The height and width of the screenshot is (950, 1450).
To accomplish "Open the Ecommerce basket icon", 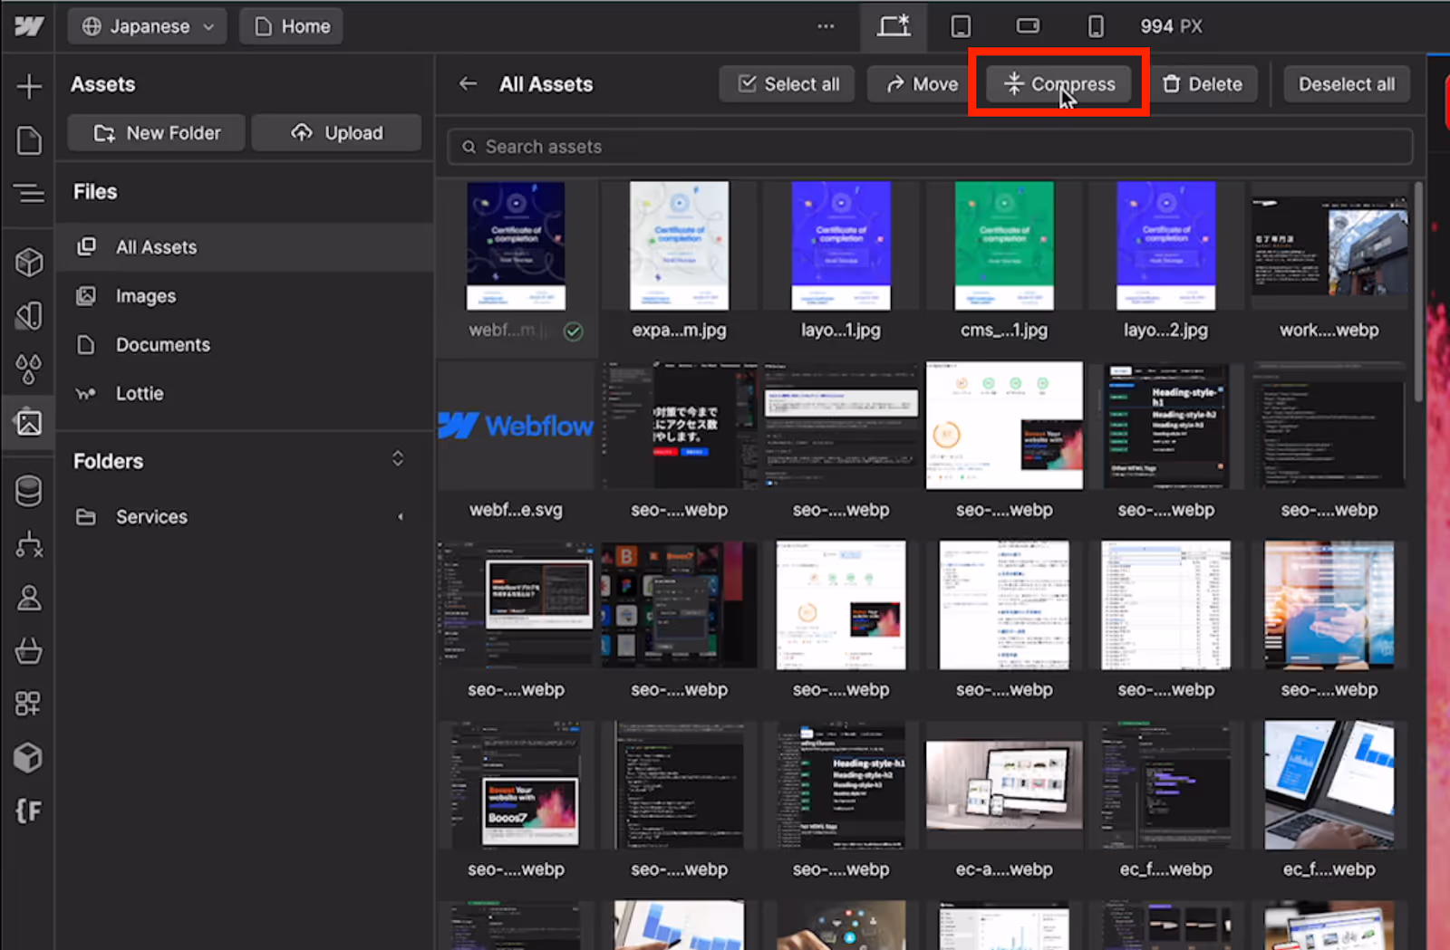I will coord(29,650).
